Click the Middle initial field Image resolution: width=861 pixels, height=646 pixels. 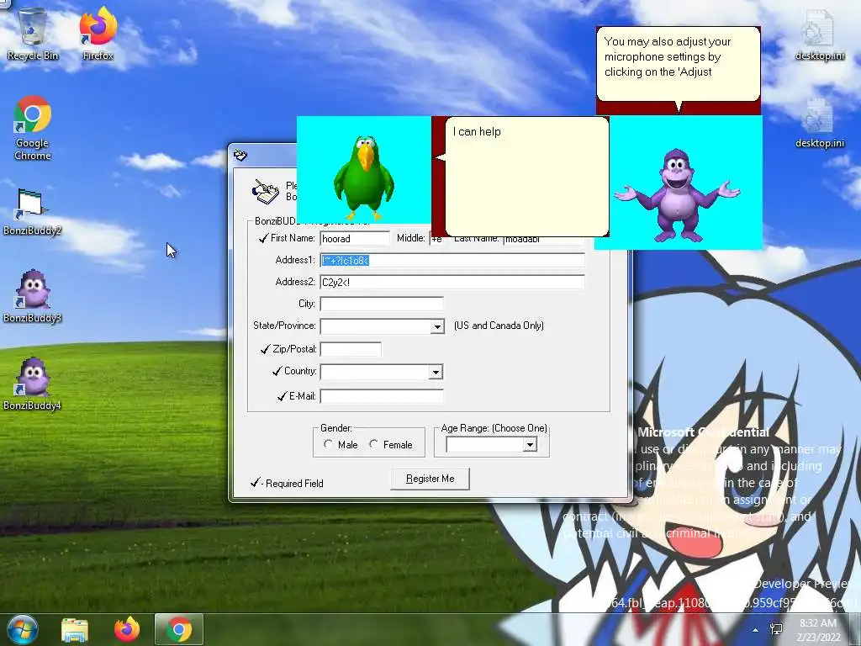click(437, 238)
